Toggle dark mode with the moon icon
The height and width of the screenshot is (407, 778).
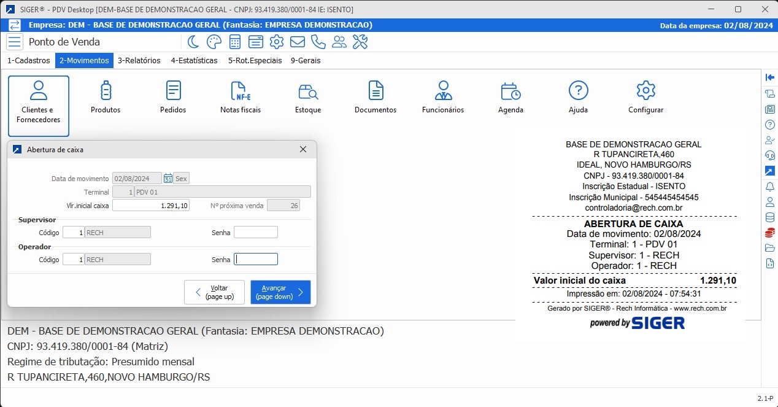point(193,42)
